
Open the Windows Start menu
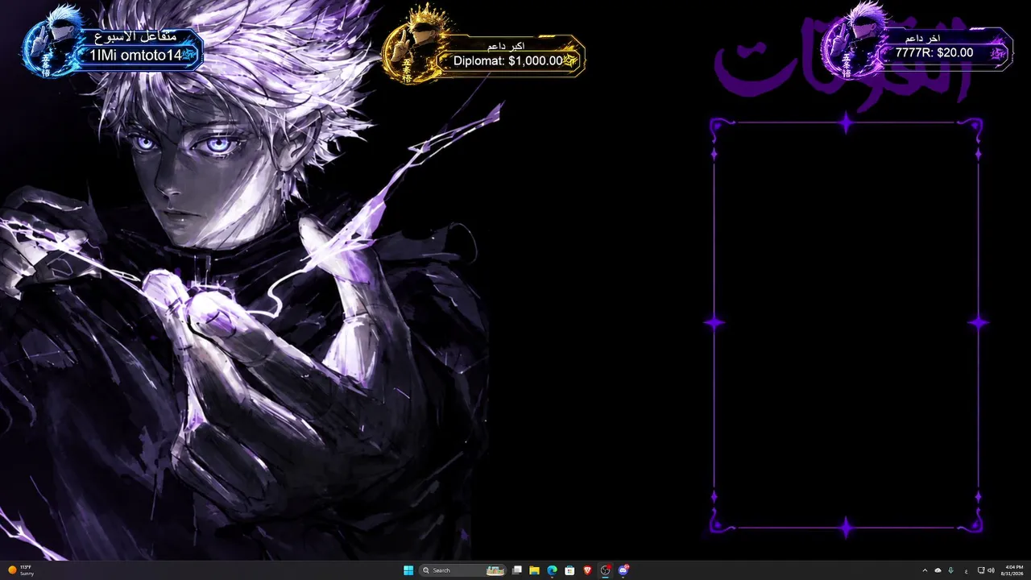coord(408,570)
